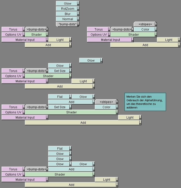Image resolution: width=181 pixels, height=188 pixels.
Task: Select the RotZoom operator
Action: click(68, 9)
